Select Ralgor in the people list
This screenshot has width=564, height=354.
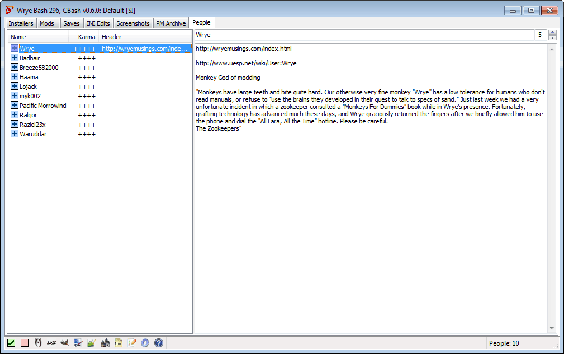[29, 115]
